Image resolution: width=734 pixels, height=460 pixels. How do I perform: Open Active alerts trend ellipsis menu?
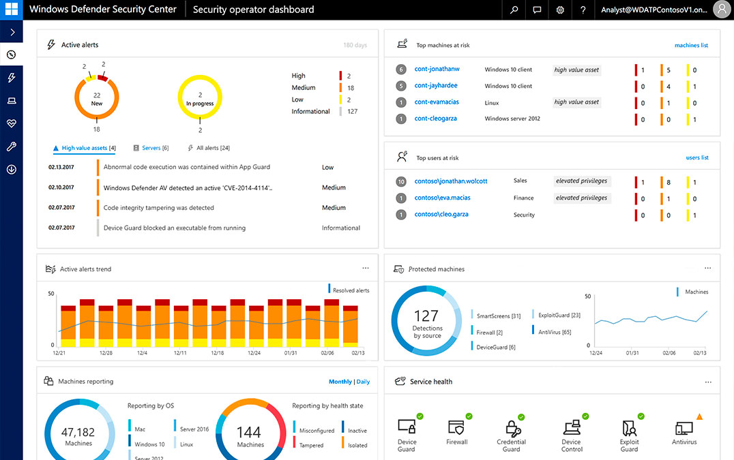tap(366, 269)
